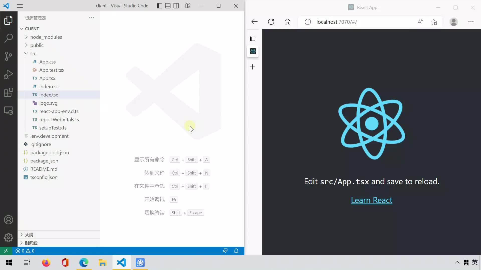The image size is (481, 270).
Task: Open the Source Control view
Action: tap(9, 56)
